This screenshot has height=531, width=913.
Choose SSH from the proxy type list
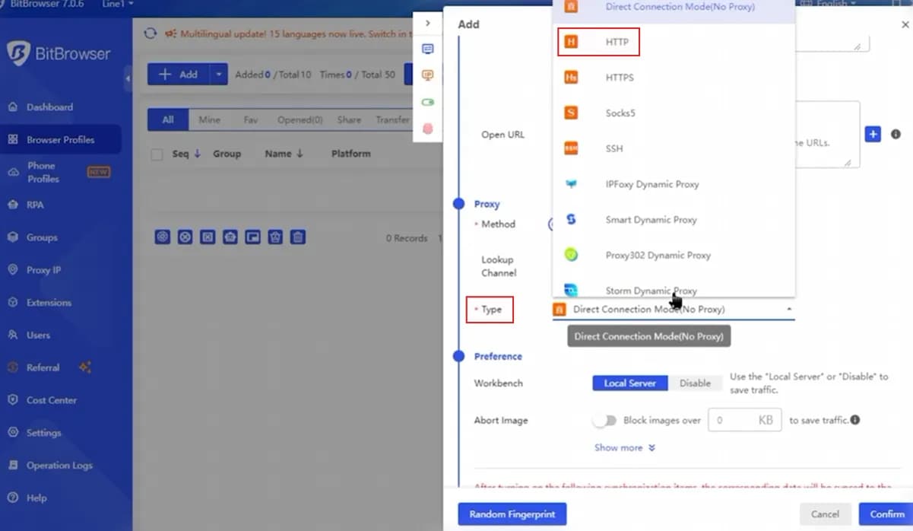click(674, 148)
